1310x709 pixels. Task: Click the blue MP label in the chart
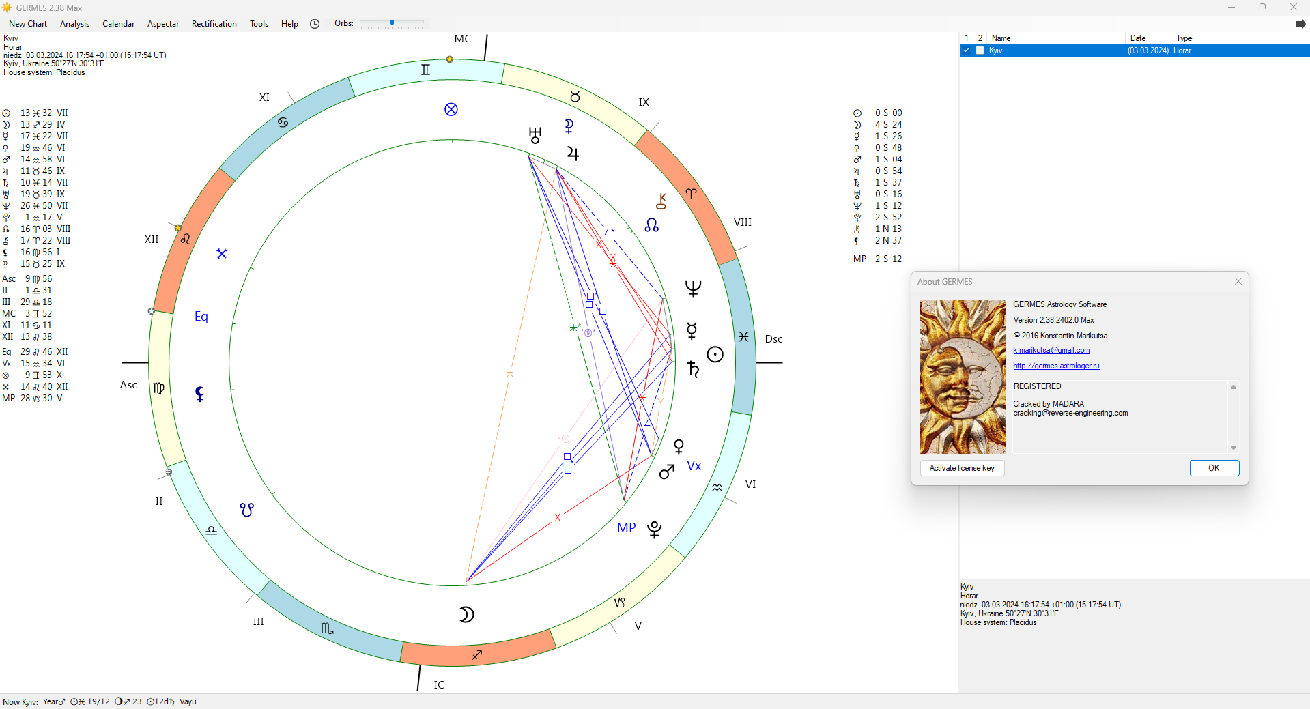pos(626,527)
